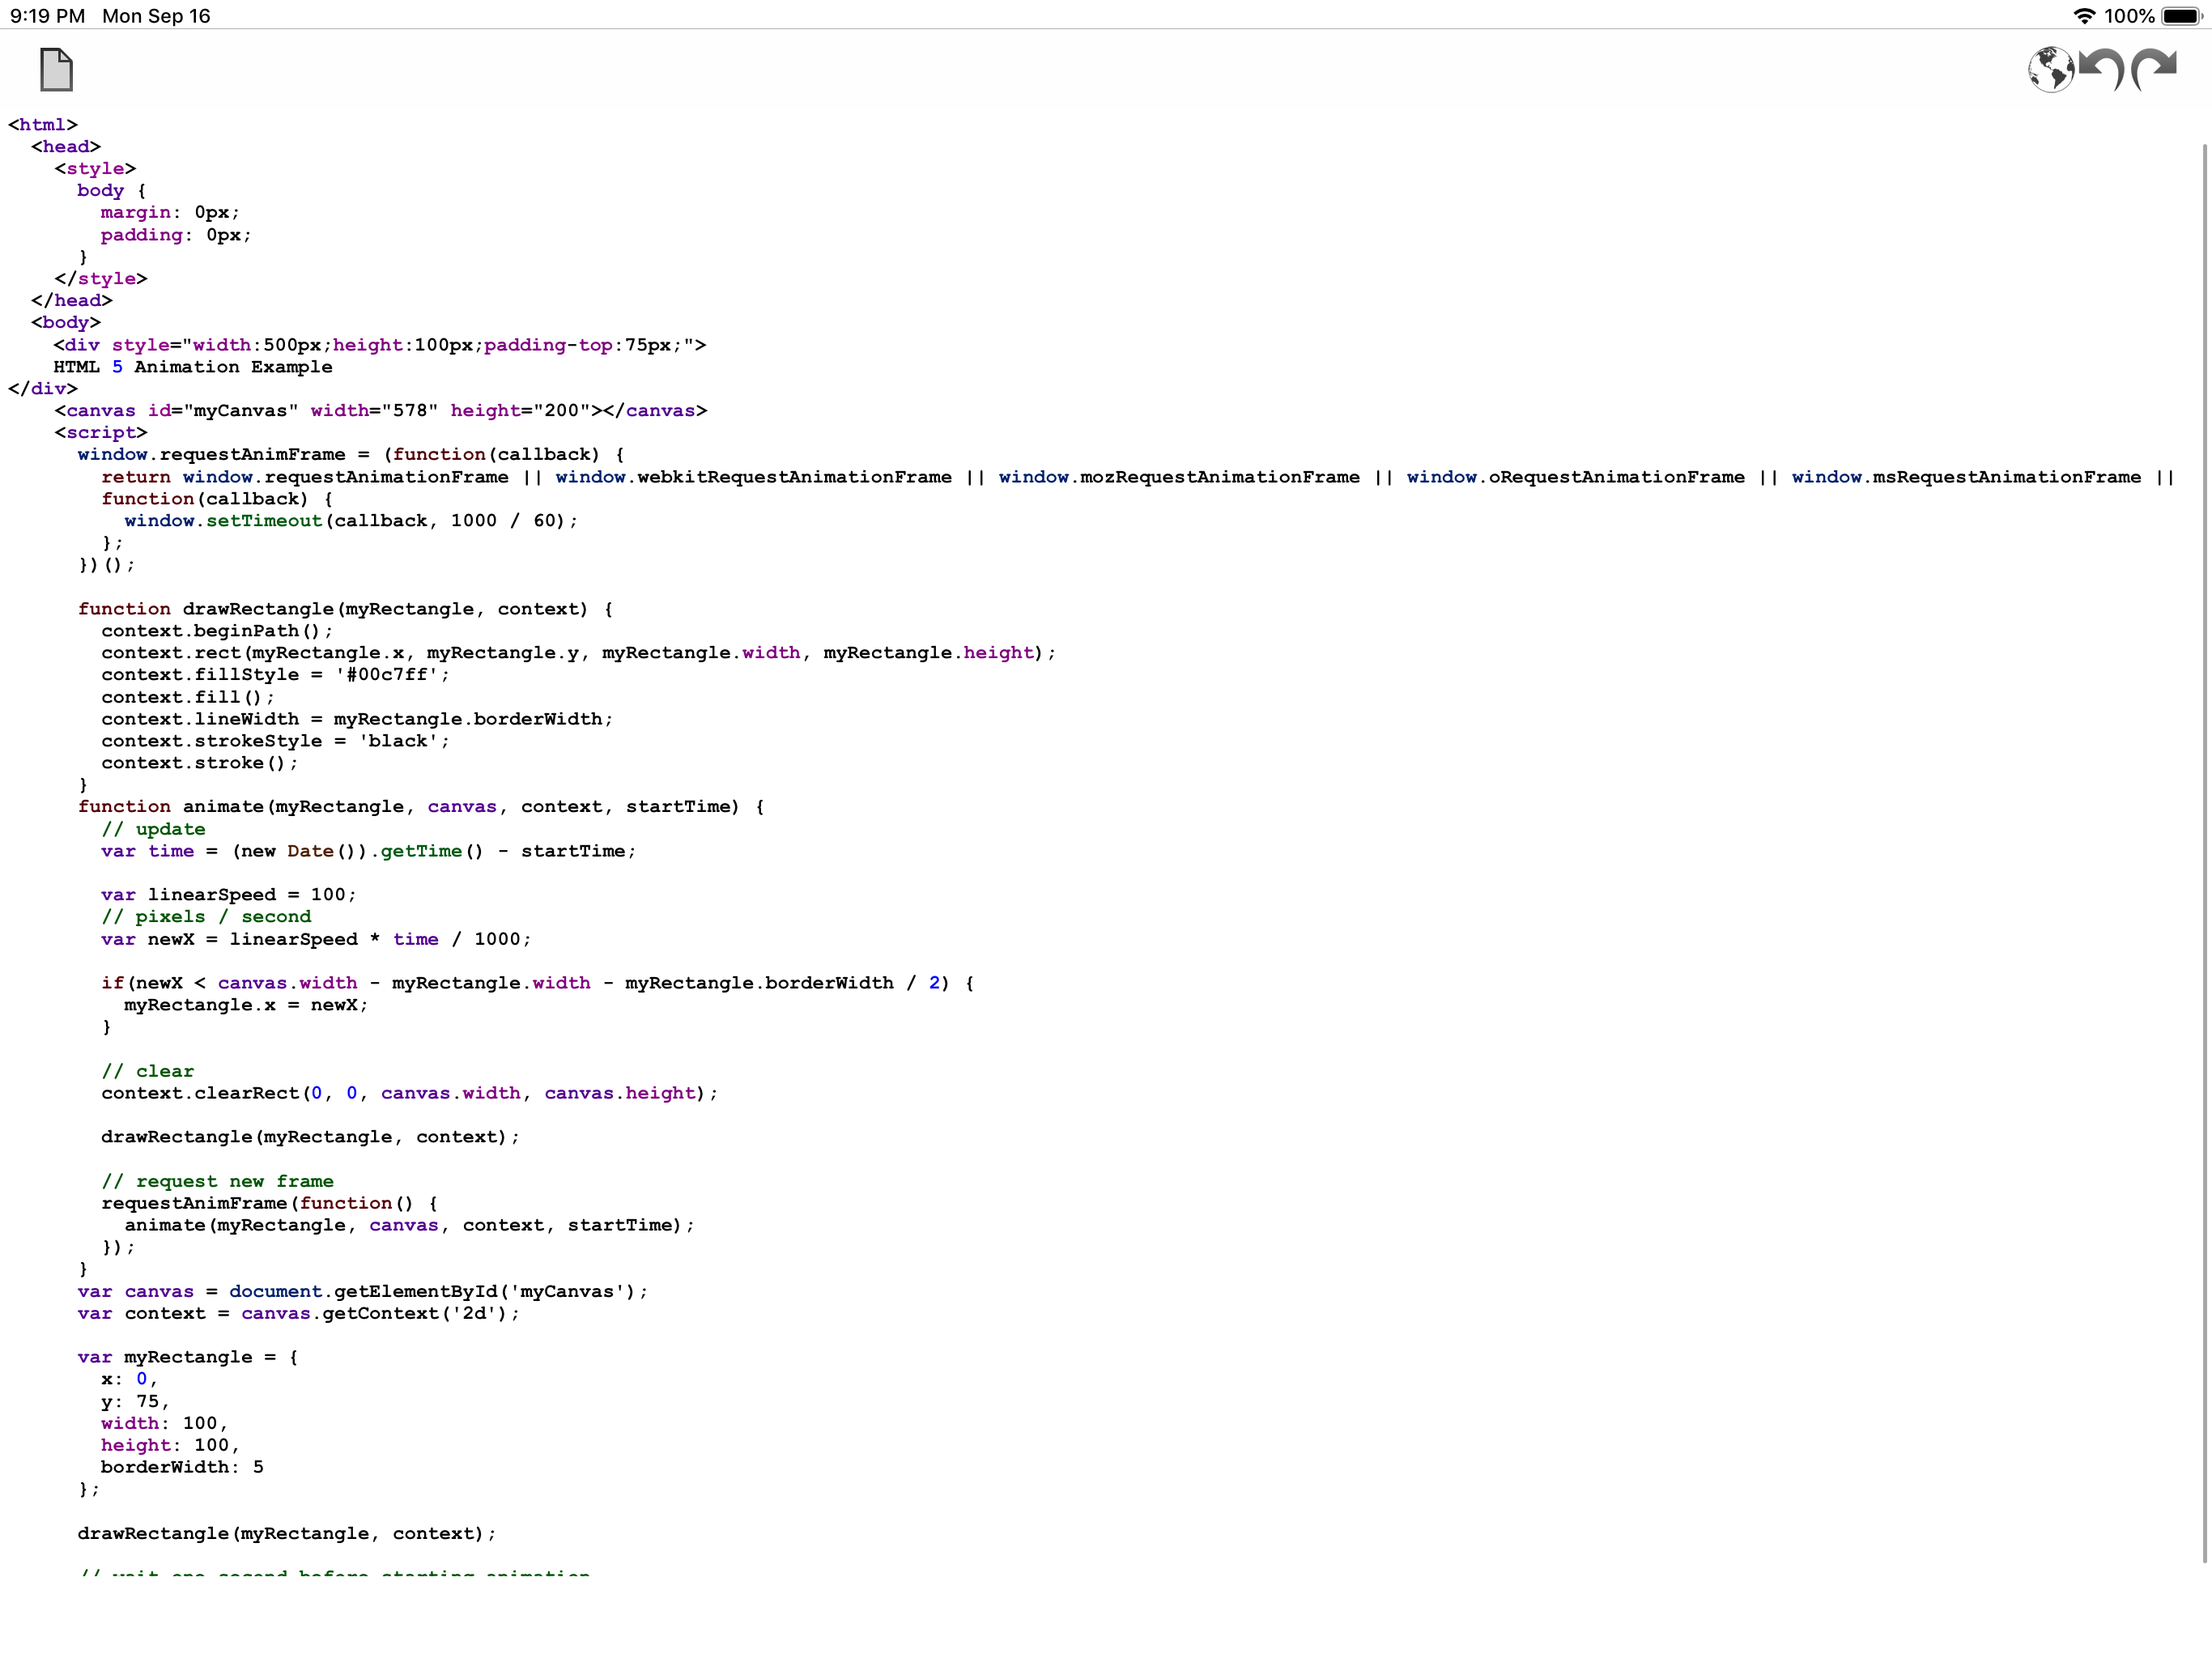This screenshot has height=1658, width=2212.
Task: Preview the page with the globe icon
Action: (x=2052, y=70)
